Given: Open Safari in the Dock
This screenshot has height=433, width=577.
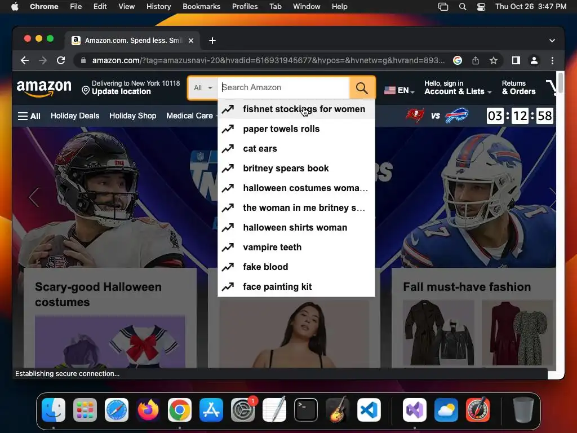Looking at the screenshot, I should point(117,410).
